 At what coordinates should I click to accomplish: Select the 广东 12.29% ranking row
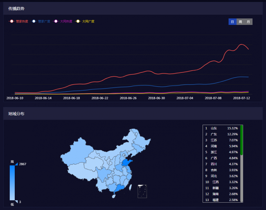(222, 134)
